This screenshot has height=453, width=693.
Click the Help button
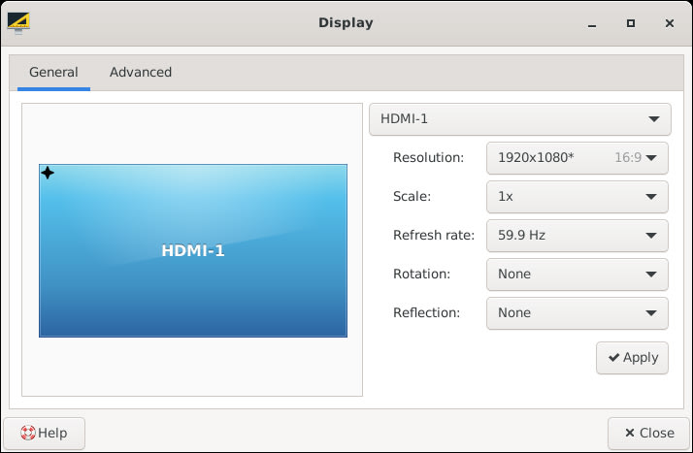(45, 434)
